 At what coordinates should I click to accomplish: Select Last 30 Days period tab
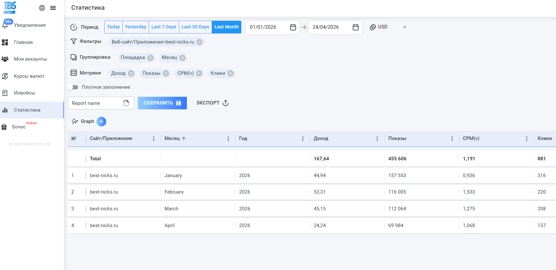pos(195,27)
